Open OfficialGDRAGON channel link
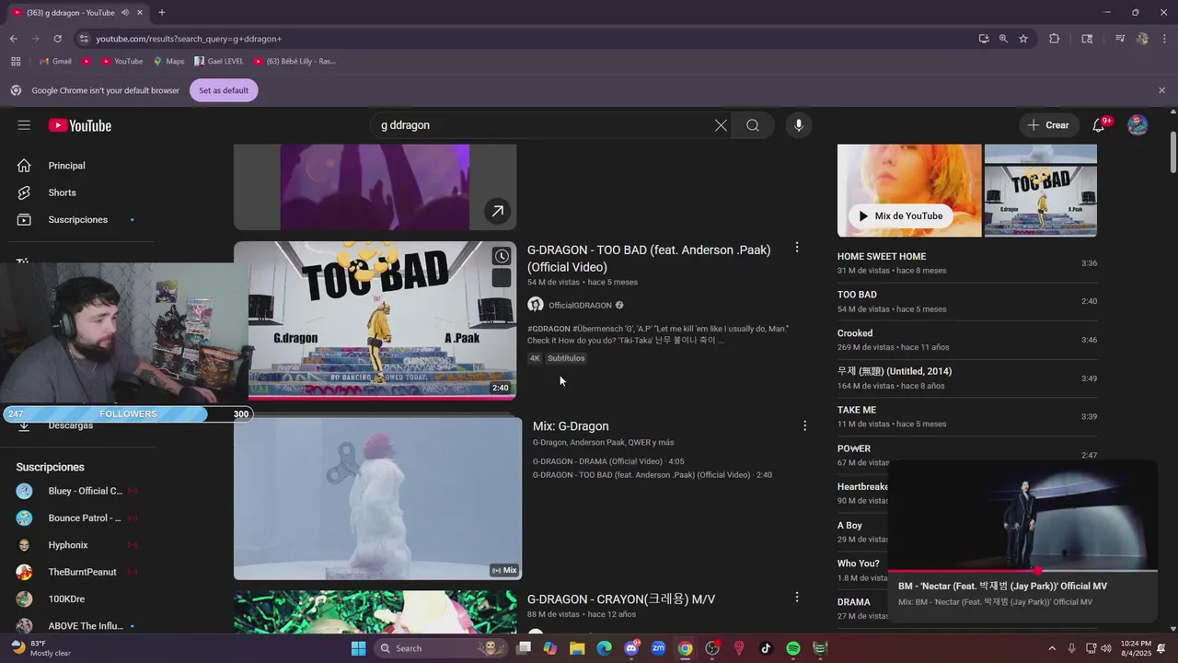The height and width of the screenshot is (663, 1178). (x=580, y=306)
